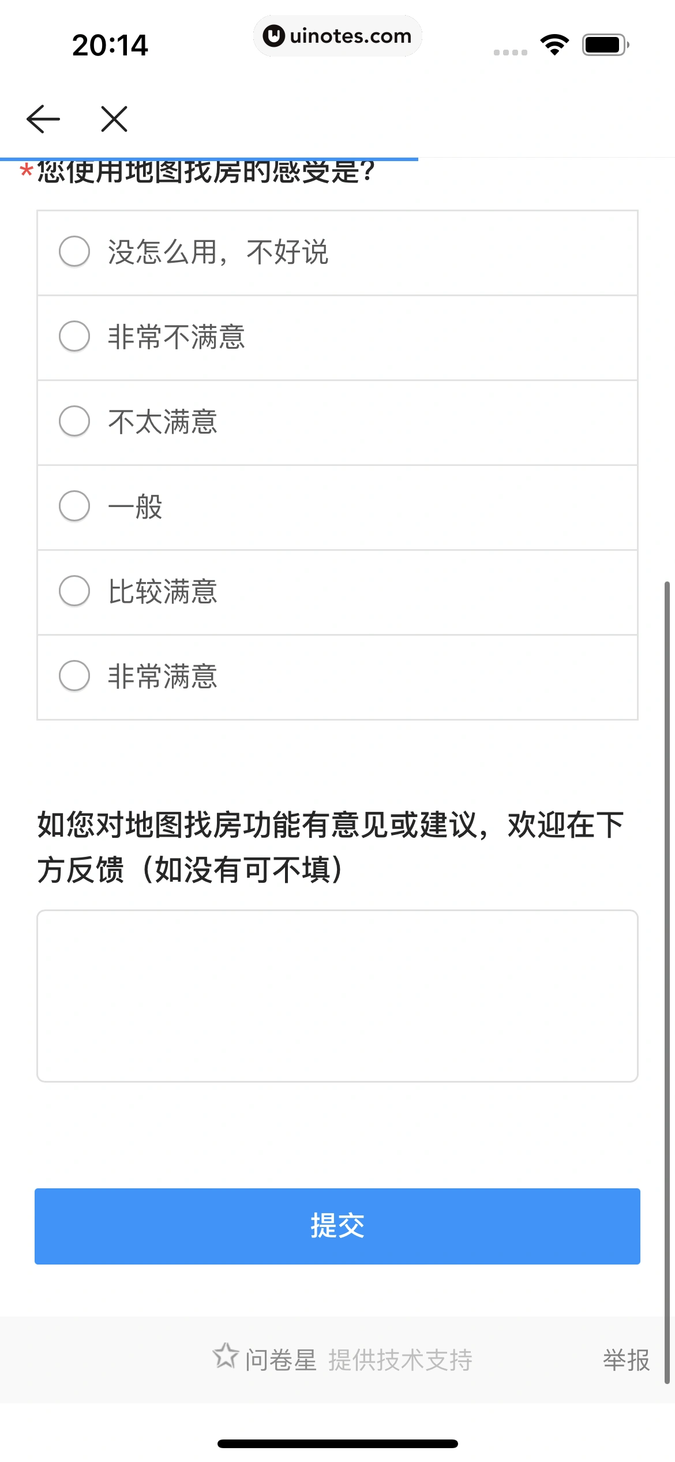Tap the 举报 report link
Viewport: 675px width, 1462px height.
(626, 1360)
